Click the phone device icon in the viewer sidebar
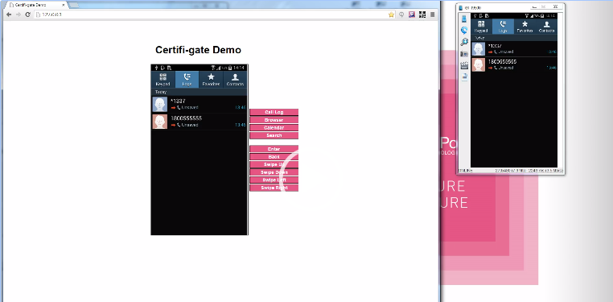The image size is (613, 302). 464,19
